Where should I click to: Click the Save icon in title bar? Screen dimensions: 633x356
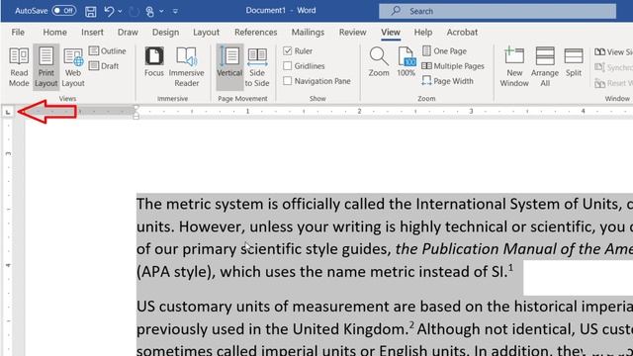[90, 11]
